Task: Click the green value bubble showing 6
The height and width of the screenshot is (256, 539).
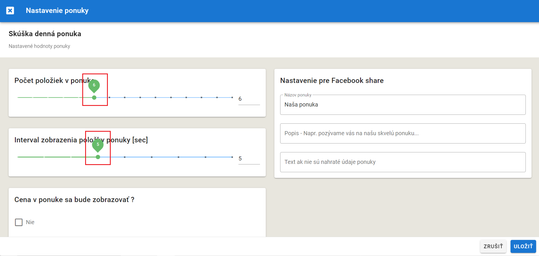Action: (94, 85)
